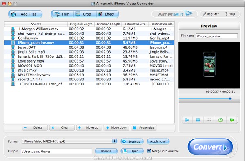The height and width of the screenshot is (161, 245).
Task: Click the Output path field
Action: (x=57, y=151)
